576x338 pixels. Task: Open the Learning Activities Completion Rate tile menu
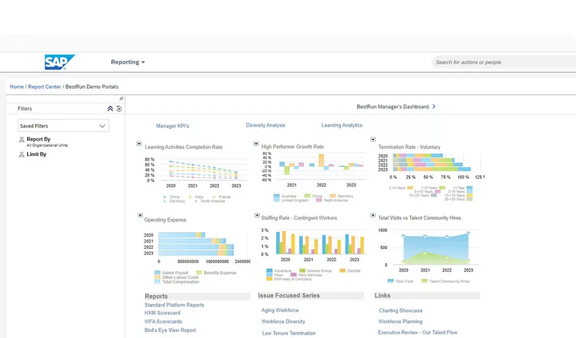(139, 144)
